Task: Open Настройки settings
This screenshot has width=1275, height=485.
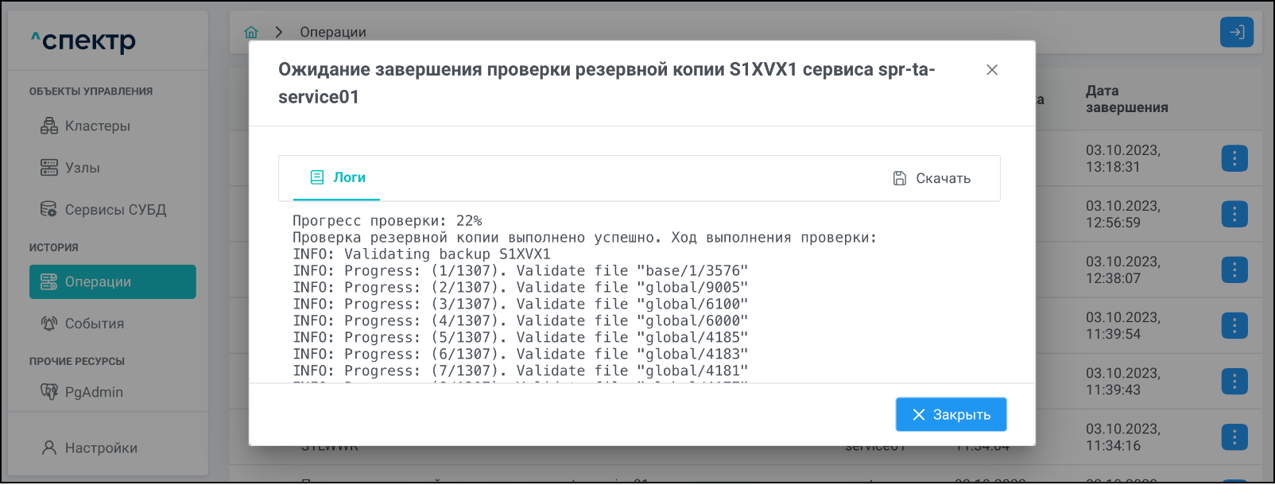Action: tap(112, 448)
